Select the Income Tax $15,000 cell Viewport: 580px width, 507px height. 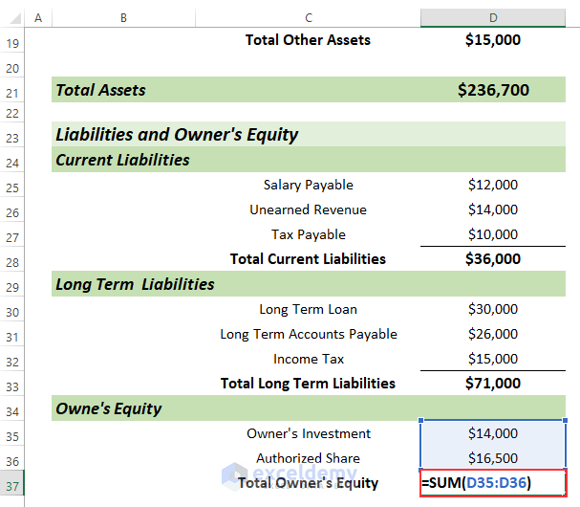coord(493,359)
